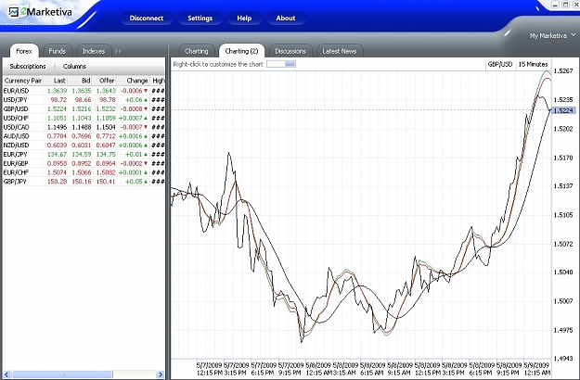
Task: Click the 150.41 Offer value for GBP/JPY
Action: click(x=106, y=182)
